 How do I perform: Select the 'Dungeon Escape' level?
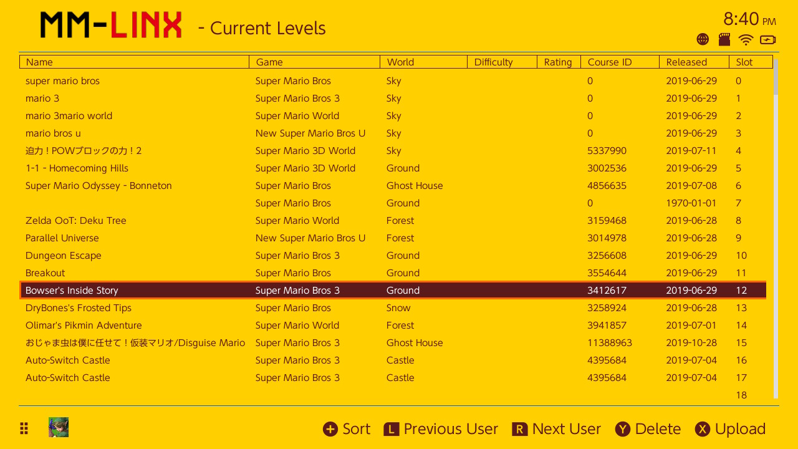click(x=393, y=255)
